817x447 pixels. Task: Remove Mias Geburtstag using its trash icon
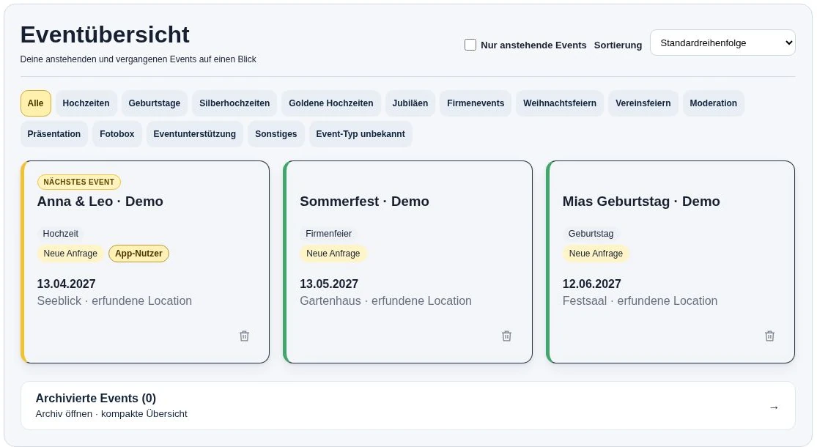coord(769,336)
